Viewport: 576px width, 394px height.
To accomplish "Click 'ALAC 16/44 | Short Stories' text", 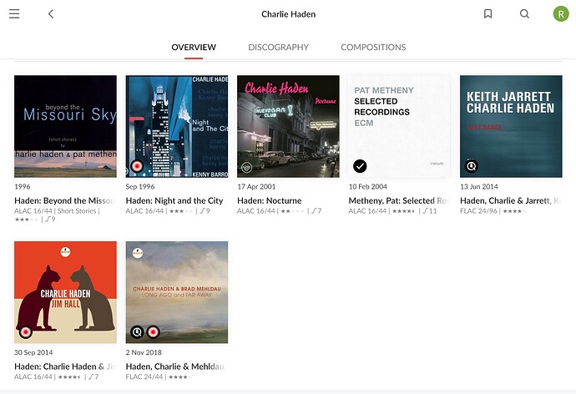I will 55,211.
